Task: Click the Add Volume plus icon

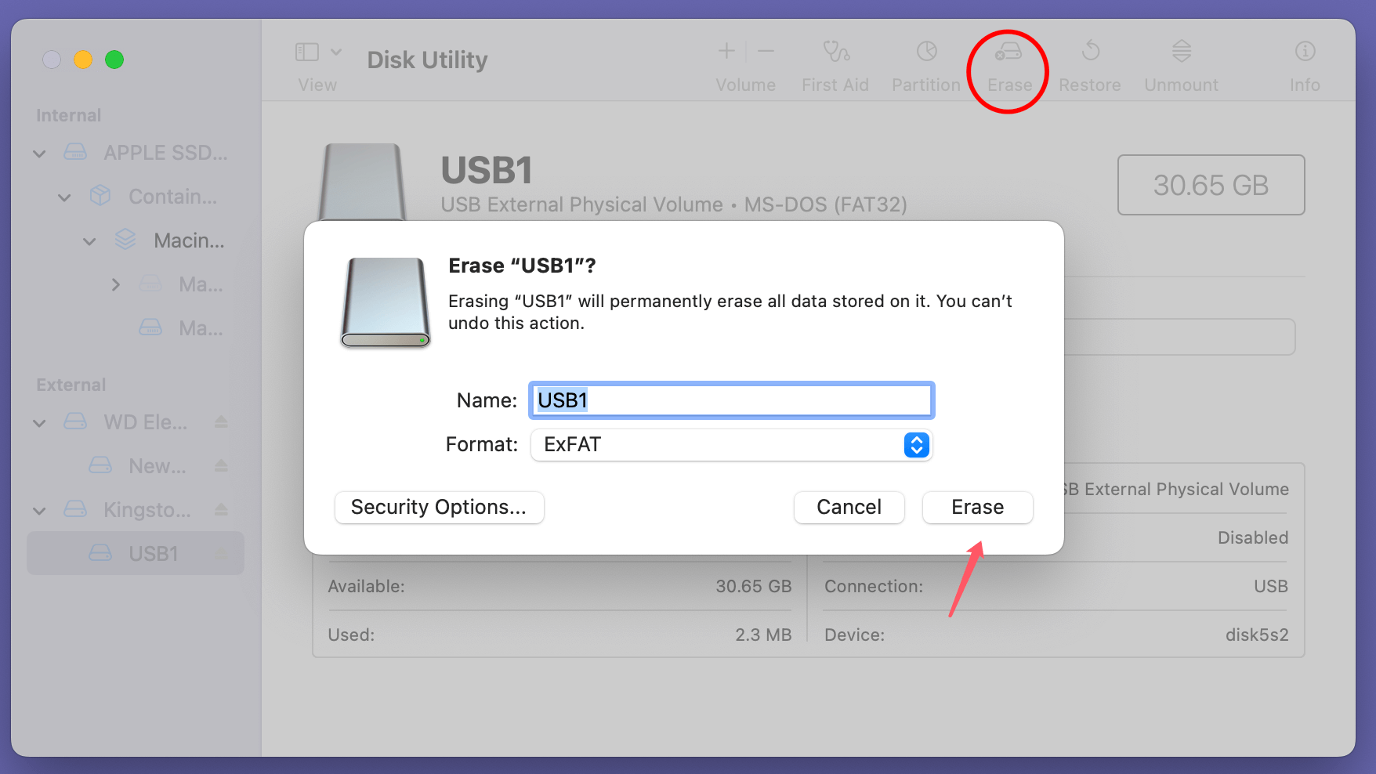Action: (x=726, y=51)
